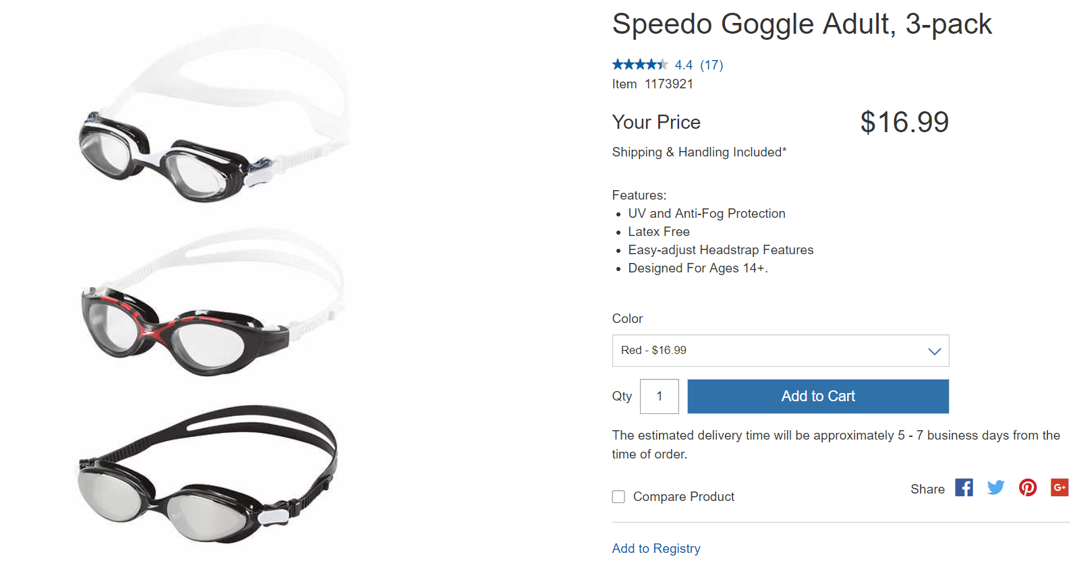Open the Color dropdown showing Red

[780, 351]
